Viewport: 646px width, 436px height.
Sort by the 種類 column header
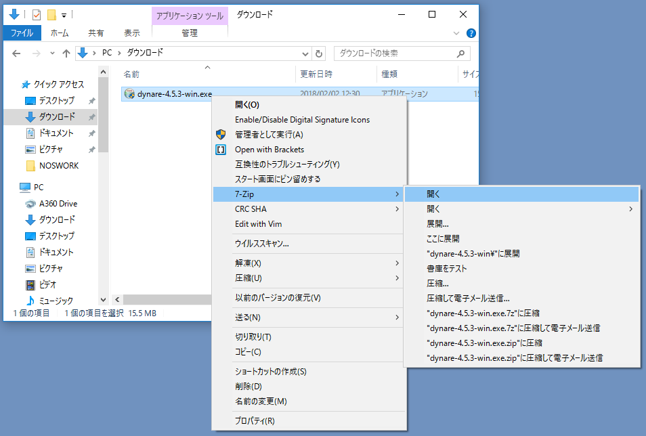click(389, 74)
